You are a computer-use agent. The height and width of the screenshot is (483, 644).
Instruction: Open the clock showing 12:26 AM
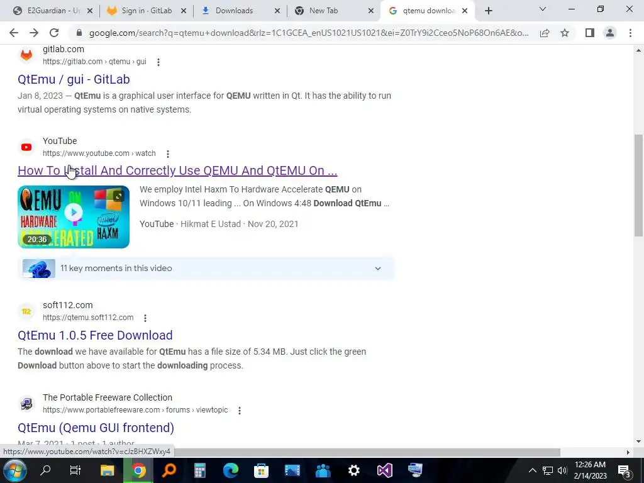tap(590, 470)
